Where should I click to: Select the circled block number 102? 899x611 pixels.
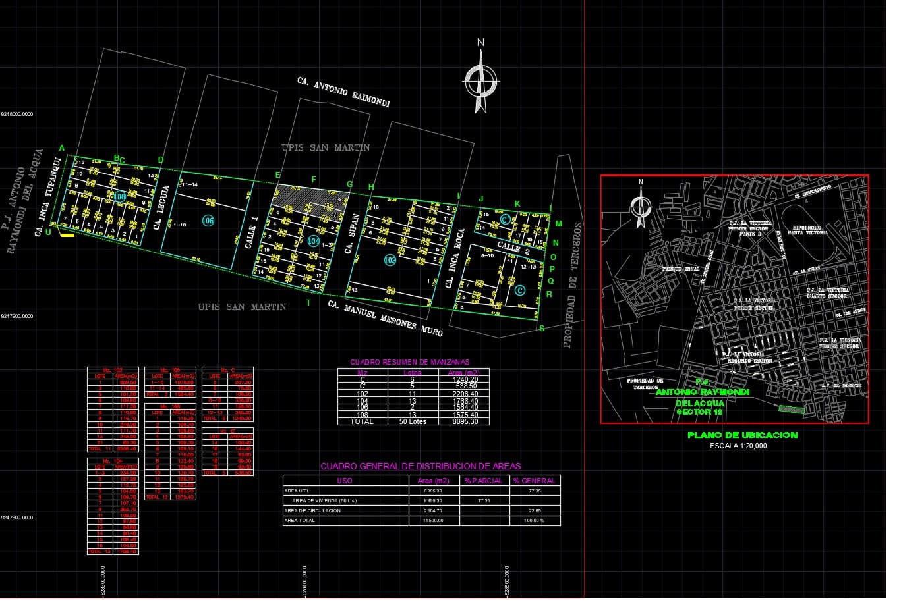pyautogui.click(x=390, y=260)
